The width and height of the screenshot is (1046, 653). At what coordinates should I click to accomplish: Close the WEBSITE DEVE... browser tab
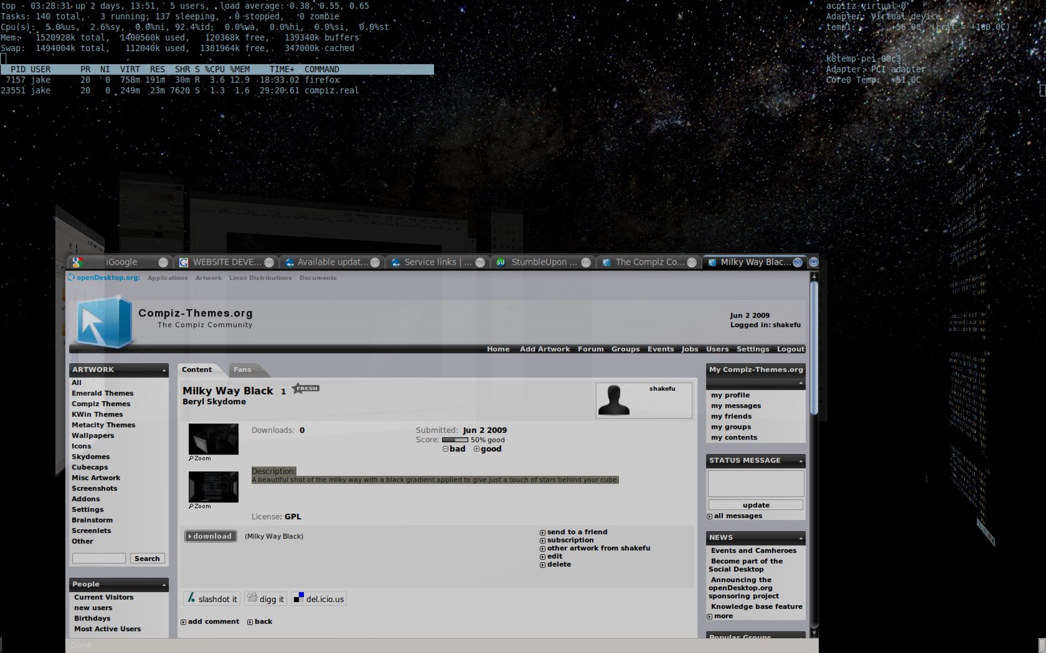(x=269, y=262)
